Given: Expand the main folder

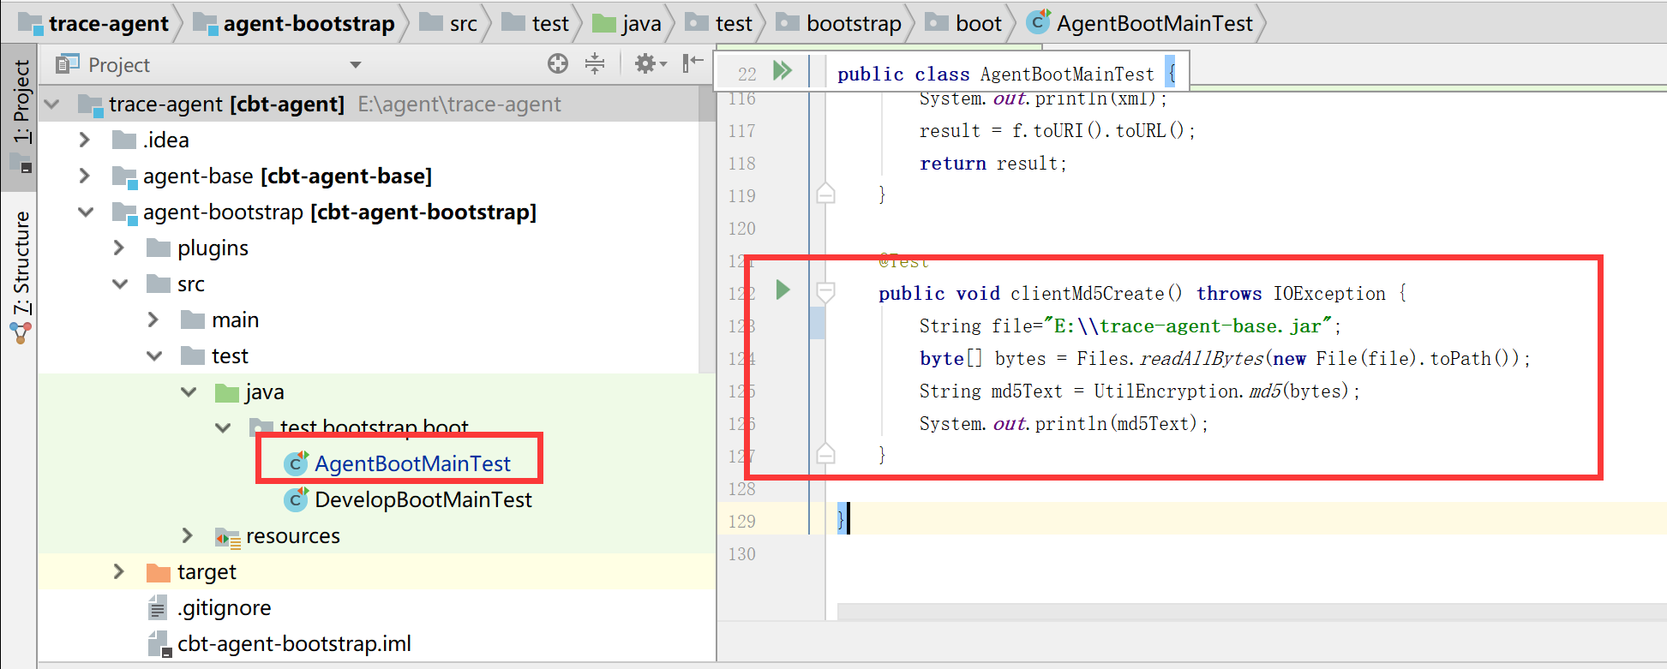Looking at the screenshot, I should pyautogui.click(x=153, y=320).
